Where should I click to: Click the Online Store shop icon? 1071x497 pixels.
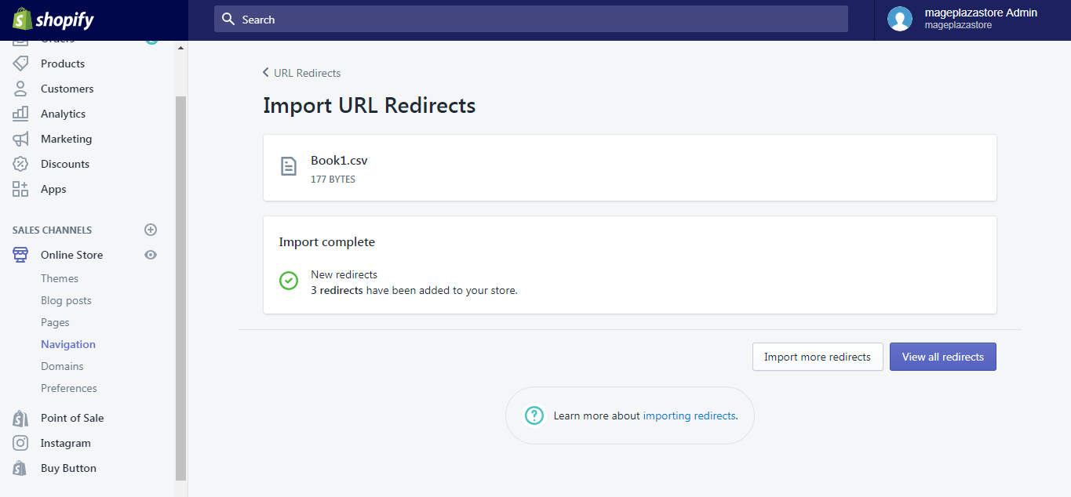point(20,255)
